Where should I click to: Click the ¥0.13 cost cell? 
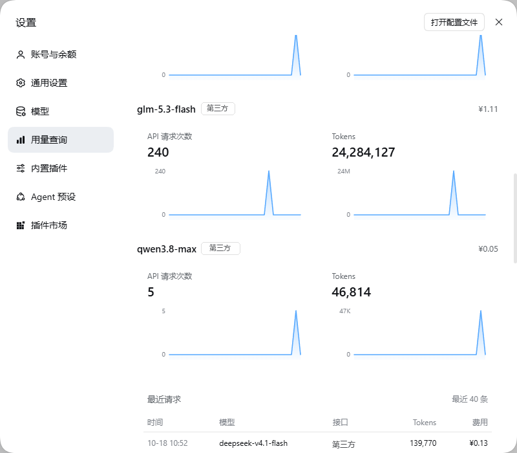click(478, 443)
